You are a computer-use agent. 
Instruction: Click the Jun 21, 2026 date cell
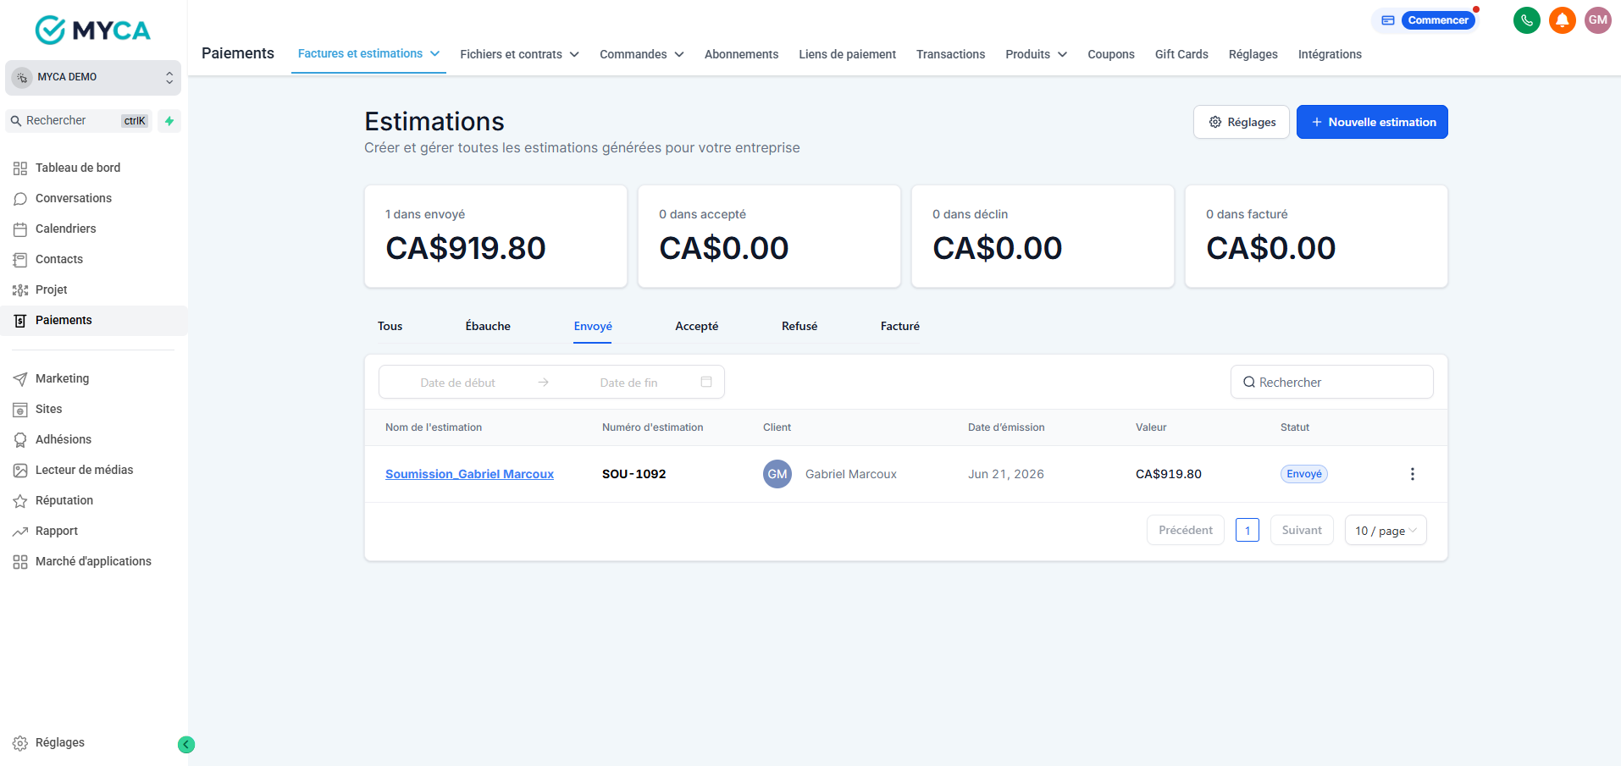1005,474
